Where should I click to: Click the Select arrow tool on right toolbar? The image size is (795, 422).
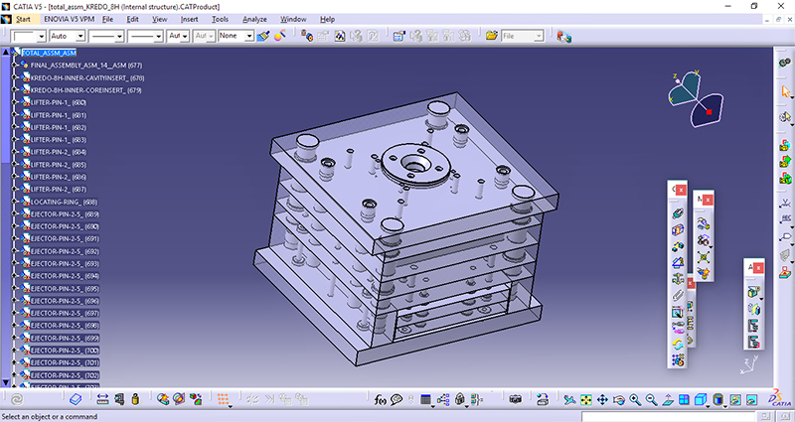[x=785, y=91]
